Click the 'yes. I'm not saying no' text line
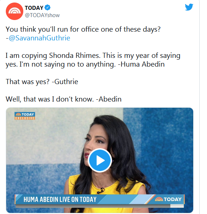This screenshot has height=214, width=207. (61, 64)
